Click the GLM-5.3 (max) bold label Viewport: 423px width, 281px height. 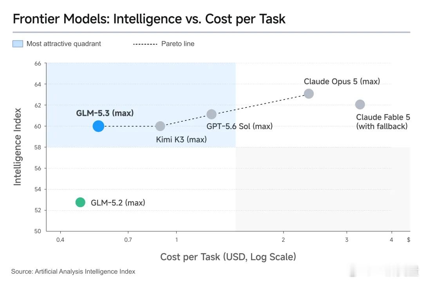(x=105, y=113)
